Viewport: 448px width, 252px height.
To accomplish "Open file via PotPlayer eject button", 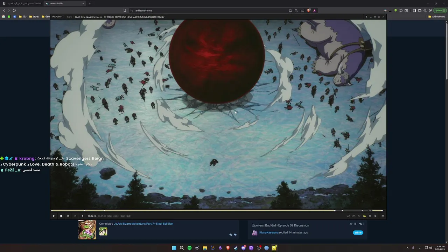I will (83, 216).
